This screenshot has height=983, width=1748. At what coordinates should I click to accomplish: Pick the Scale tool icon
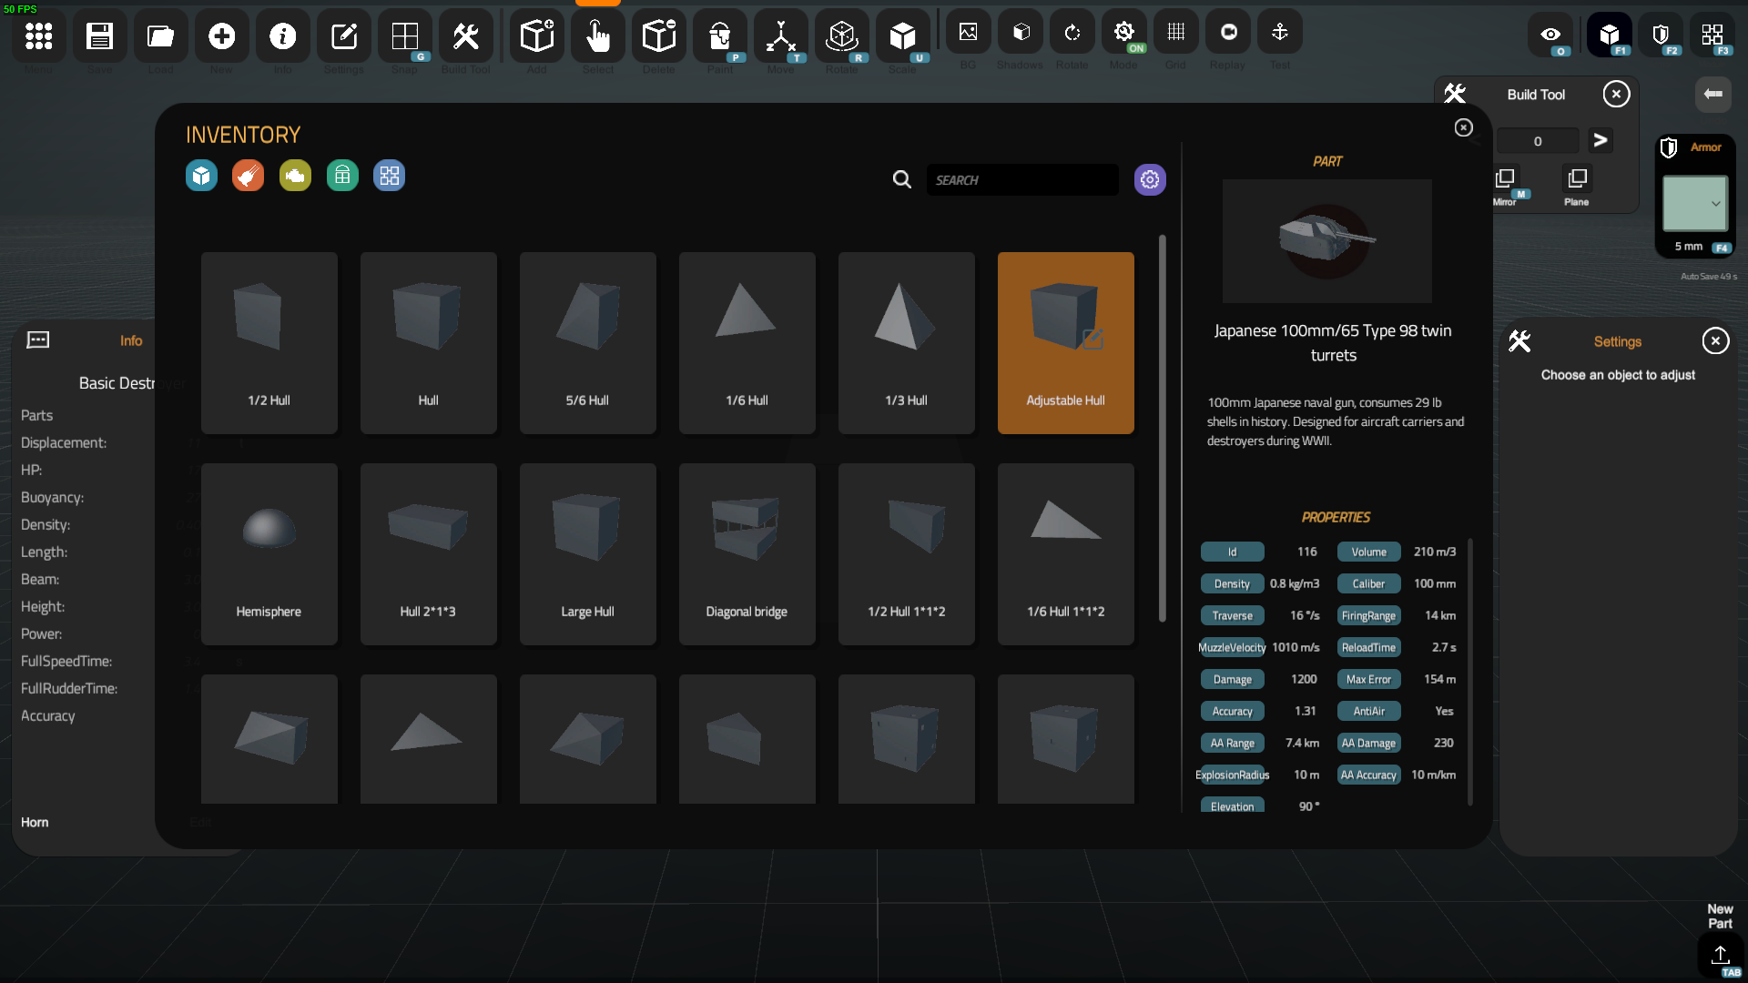pyautogui.click(x=902, y=36)
